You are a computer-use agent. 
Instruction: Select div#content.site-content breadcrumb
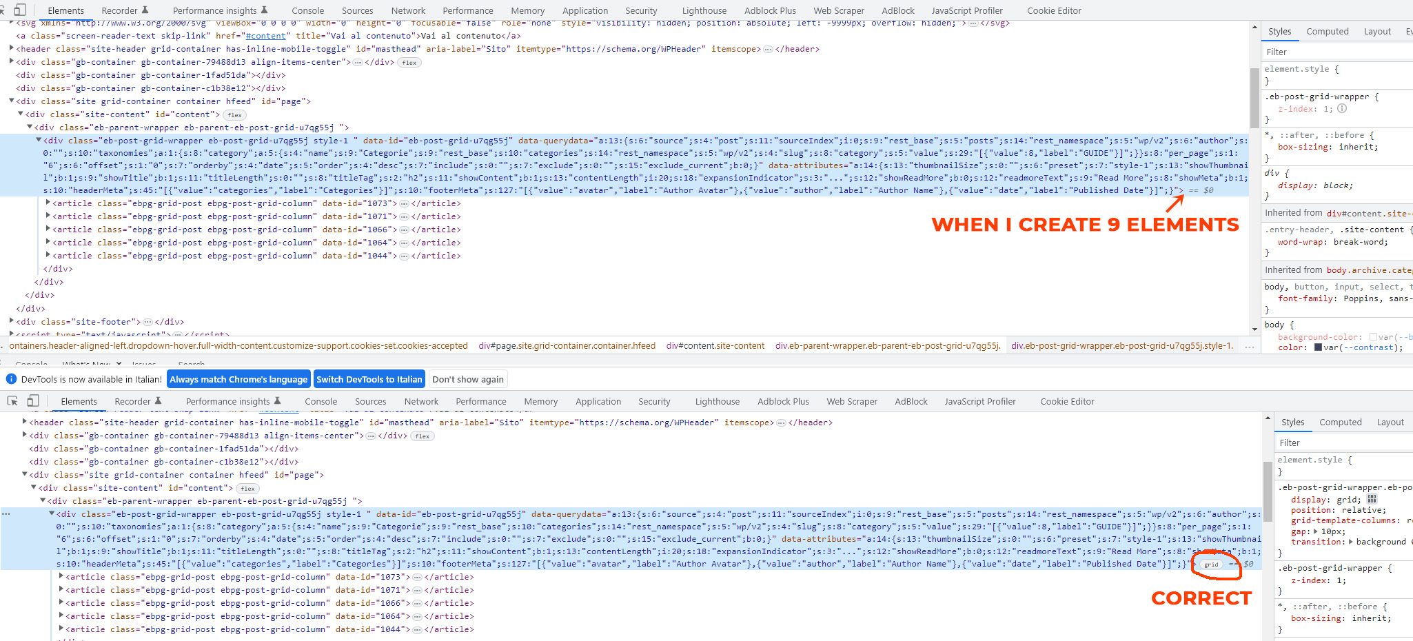pos(715,346)
